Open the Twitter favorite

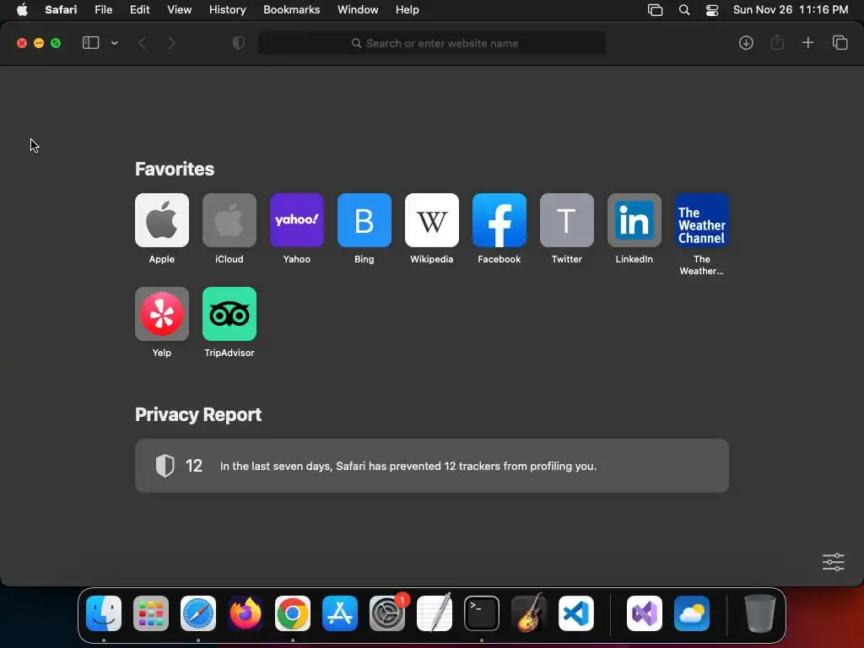[x=567, y=220]
